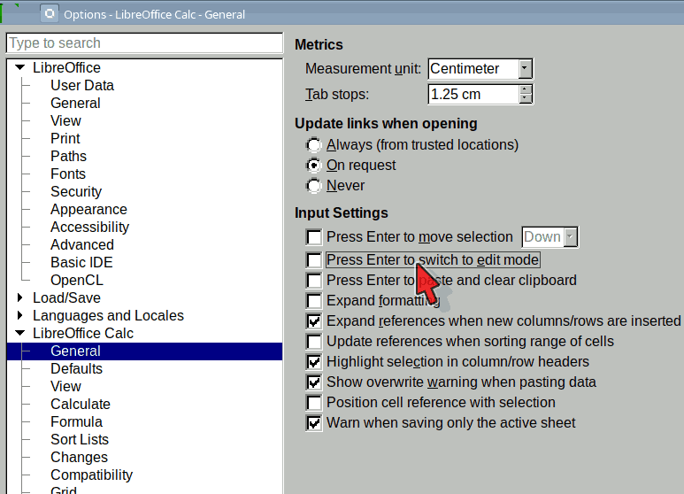Screen dimensions: 684x494
Task: Open the Calculate options page
Action: [x=81, y=404]
